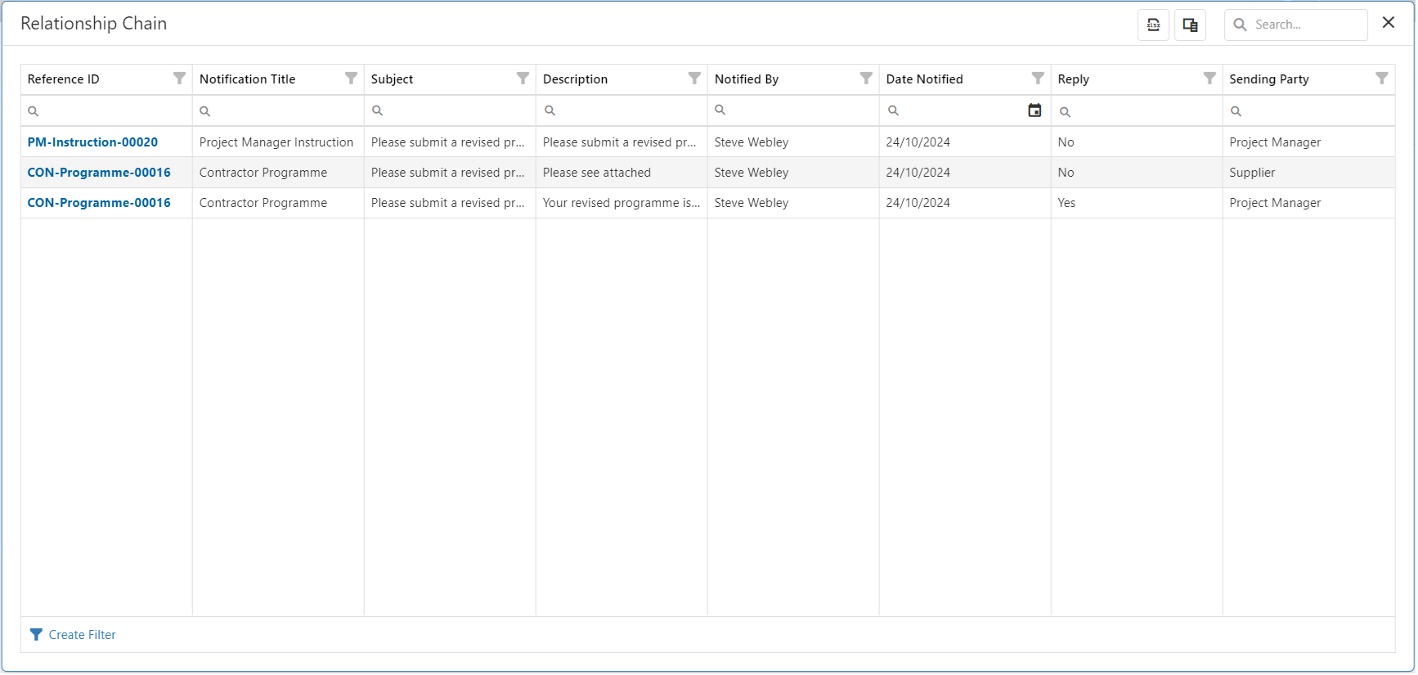Open the Date Notified calendar picker
Screen dimensions: 1418x675
click(x=1034, y=110)
